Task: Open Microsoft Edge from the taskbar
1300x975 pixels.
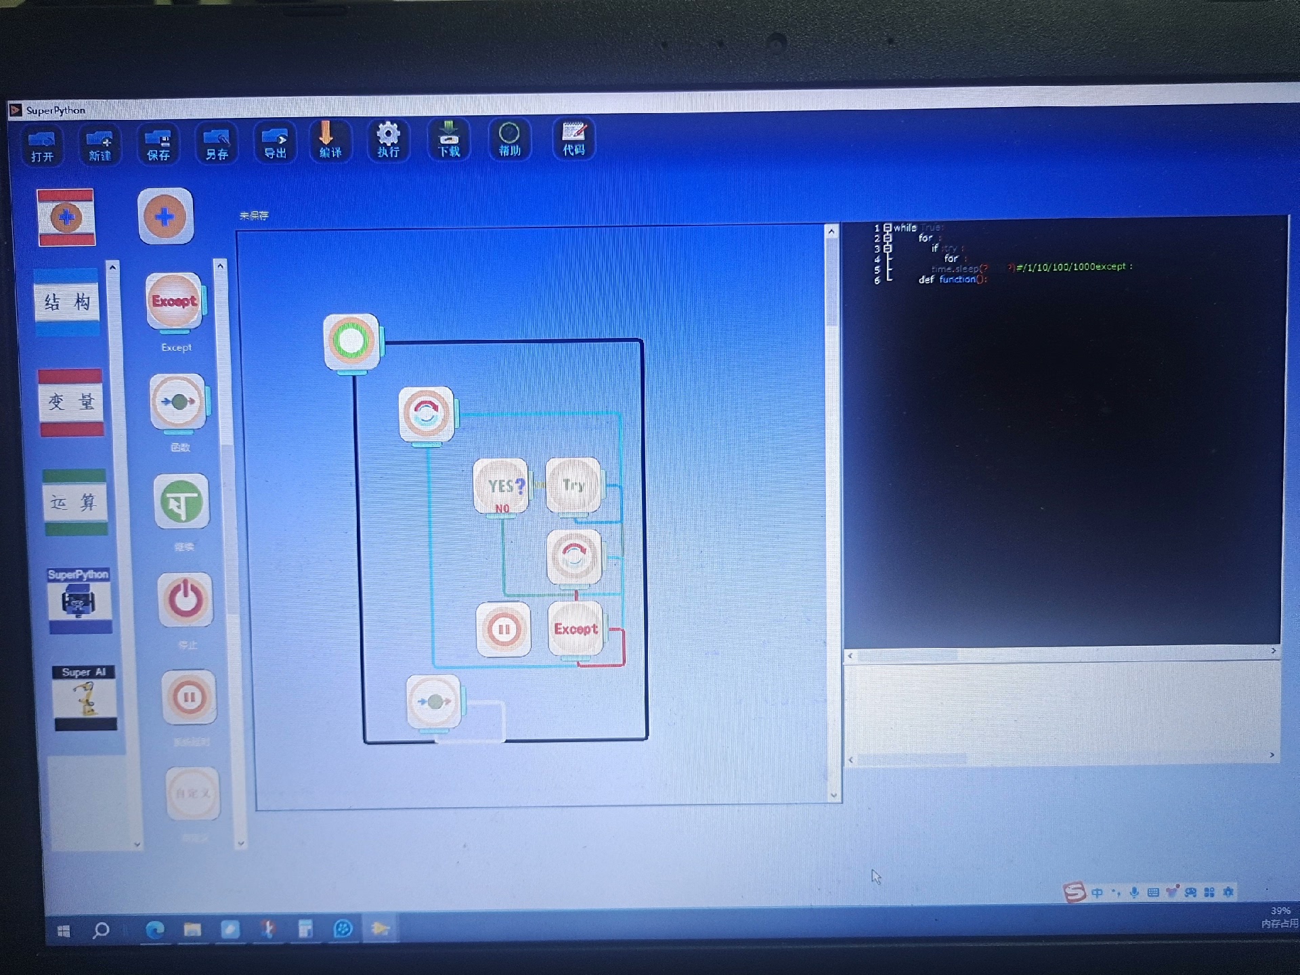Action: 155,930
